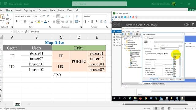
Task: Open the Times New Roman font dropdown
Action: pyautogui.click(x=33, y=16)
